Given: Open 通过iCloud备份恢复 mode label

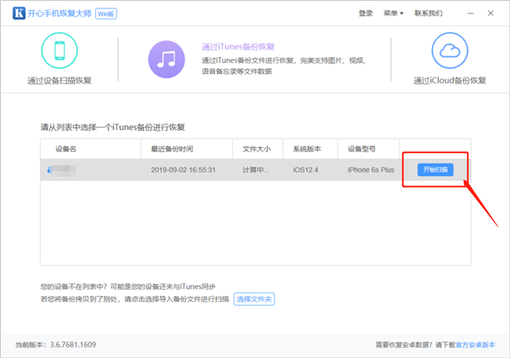Looking at the screenshot, I should pyautogui.click(x=450, y=81).
